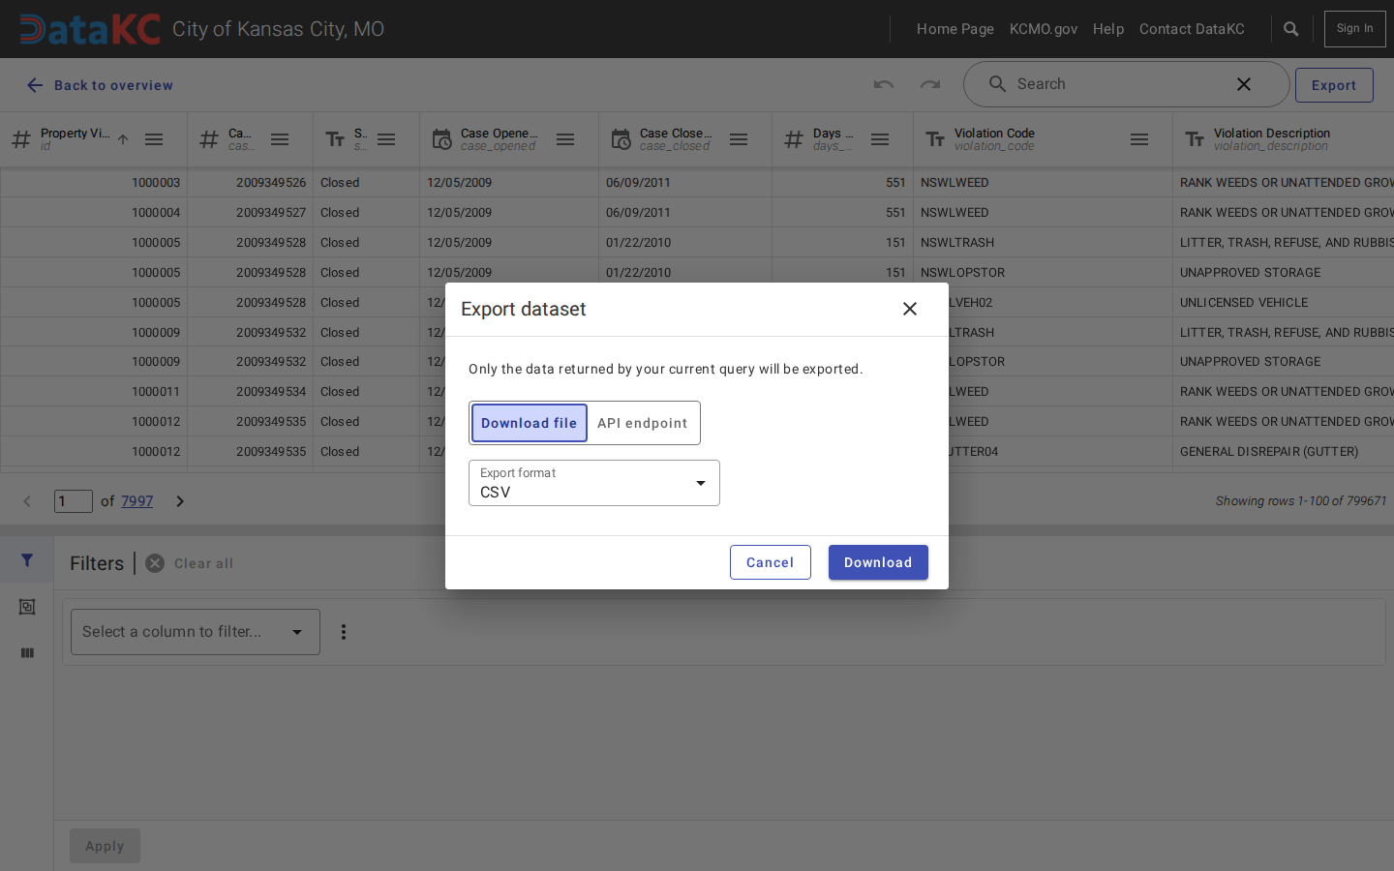
Task: Click the Sign In button
Action: (1354, 29)
